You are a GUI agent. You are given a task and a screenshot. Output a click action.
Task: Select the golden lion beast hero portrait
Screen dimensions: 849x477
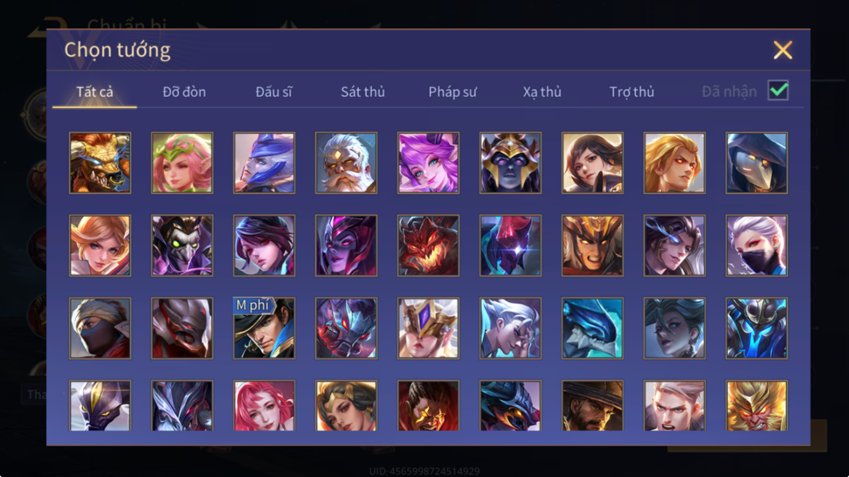pyautogui.click(x=100, y=163)
